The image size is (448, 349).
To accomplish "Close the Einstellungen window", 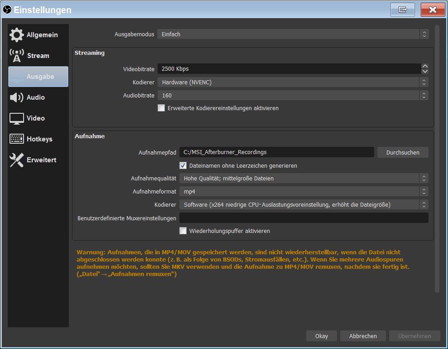I will point(433,10).
